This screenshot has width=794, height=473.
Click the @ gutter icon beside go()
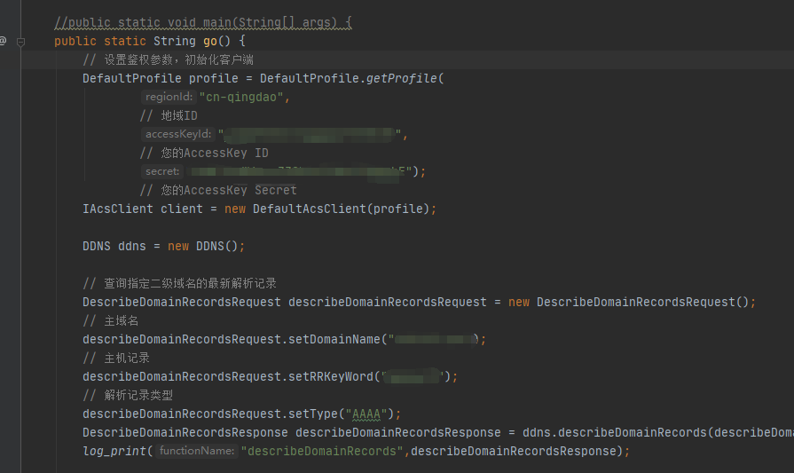coord(3,41)
